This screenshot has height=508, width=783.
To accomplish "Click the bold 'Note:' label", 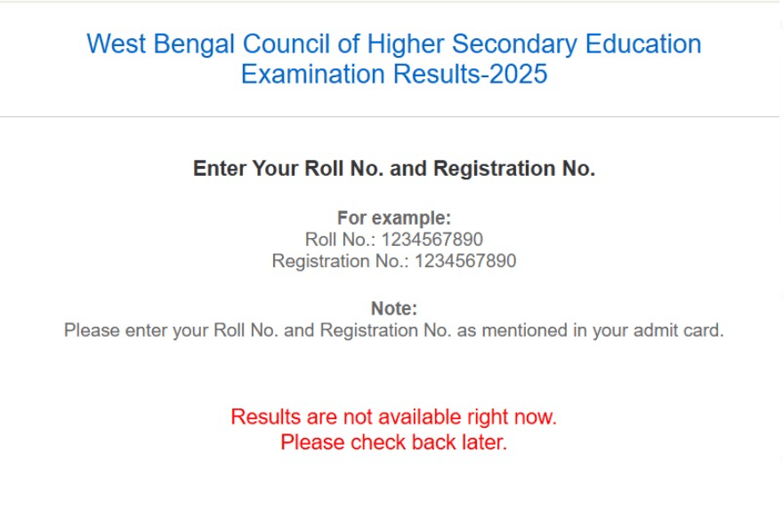I will click(x=393, y=309).
